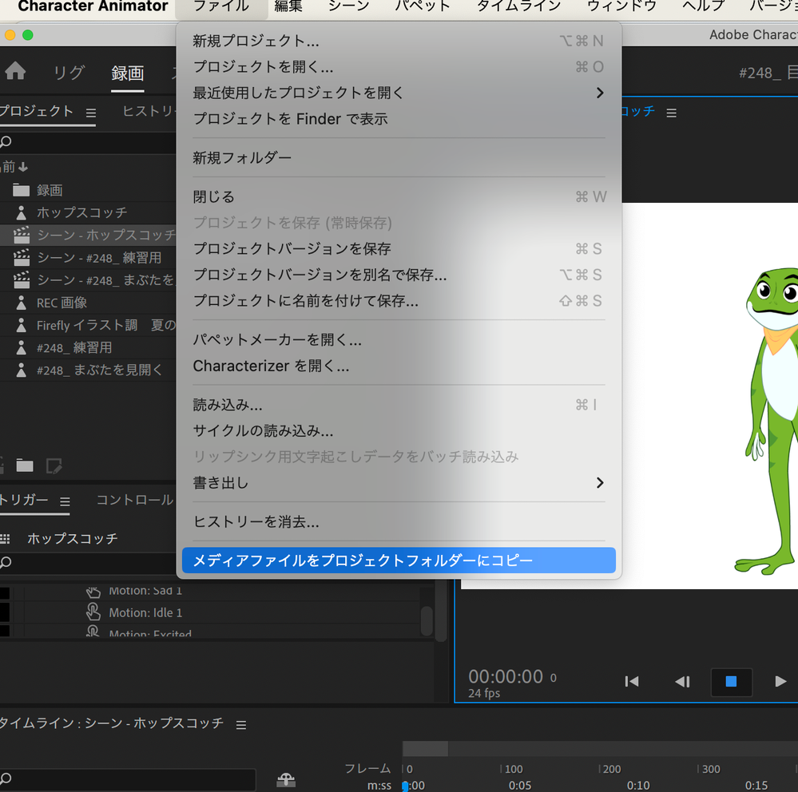Select the トリガー panel tab

24,500
